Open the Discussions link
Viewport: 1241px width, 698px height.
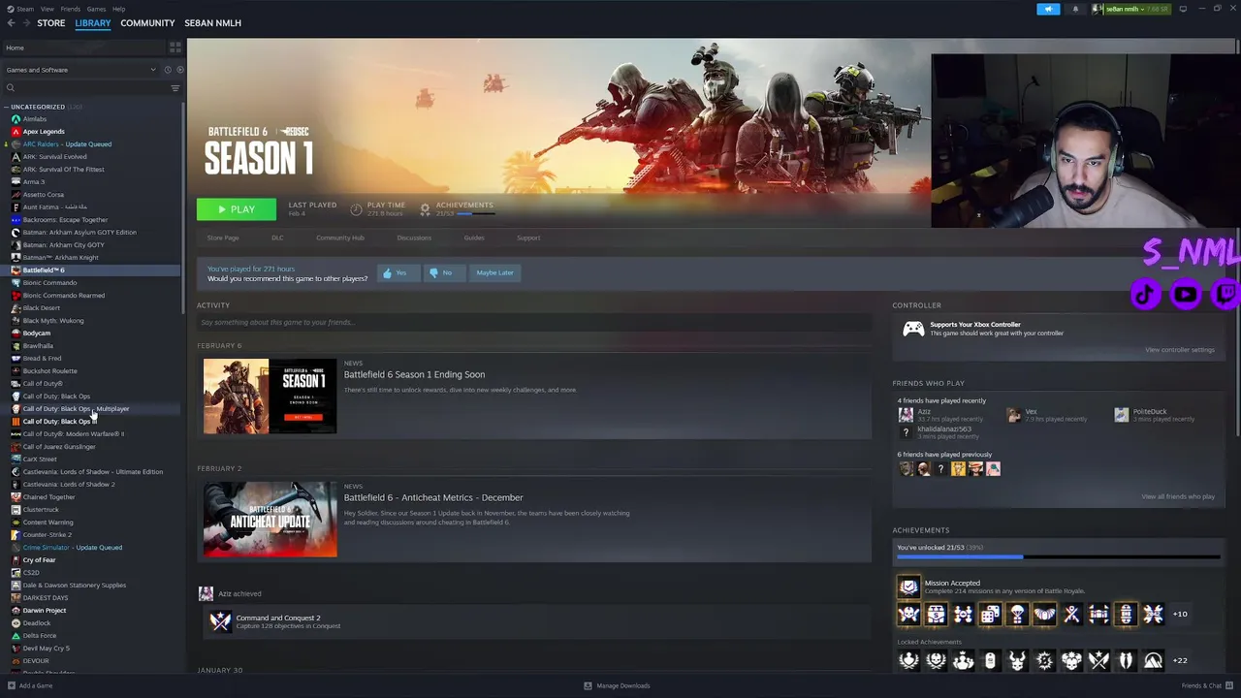tap(414, 238)
